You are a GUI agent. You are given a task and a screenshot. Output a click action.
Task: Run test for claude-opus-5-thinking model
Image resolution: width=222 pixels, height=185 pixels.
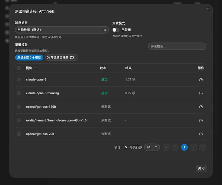[201, 93]
